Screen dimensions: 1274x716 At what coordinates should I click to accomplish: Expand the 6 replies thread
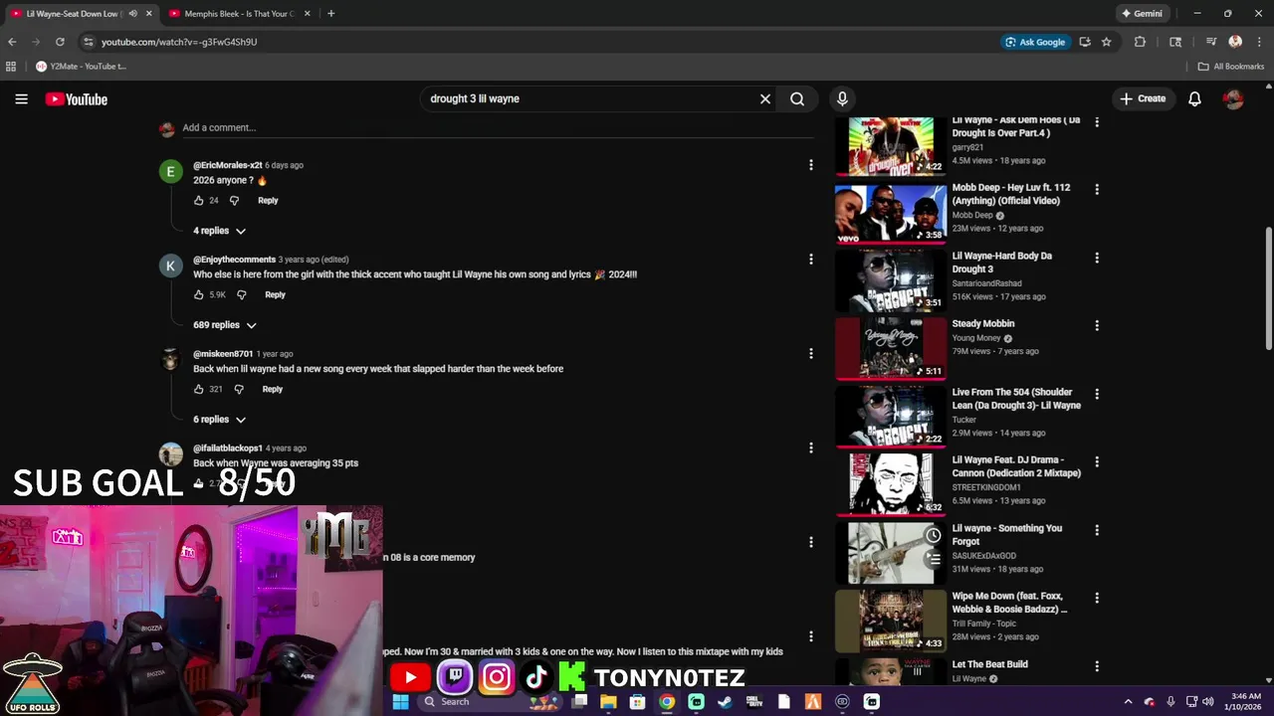point(219,420)
